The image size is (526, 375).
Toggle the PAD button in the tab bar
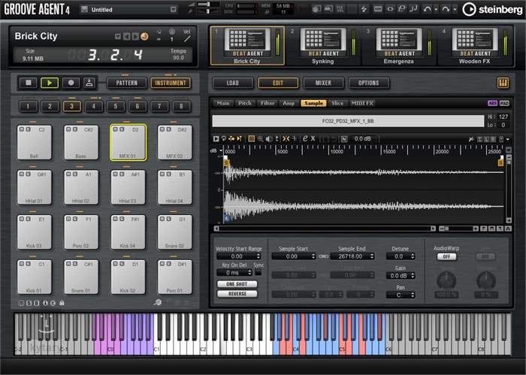point(504,103)
